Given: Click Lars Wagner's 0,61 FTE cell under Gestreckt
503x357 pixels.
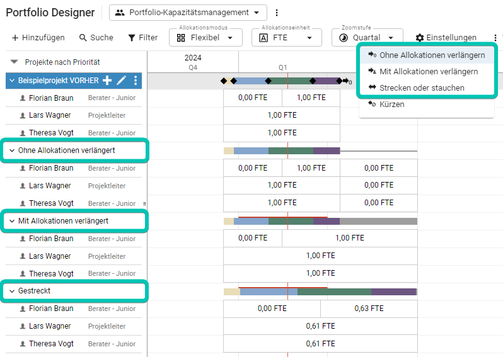Looking at the screenshot, I should [320, 326].
